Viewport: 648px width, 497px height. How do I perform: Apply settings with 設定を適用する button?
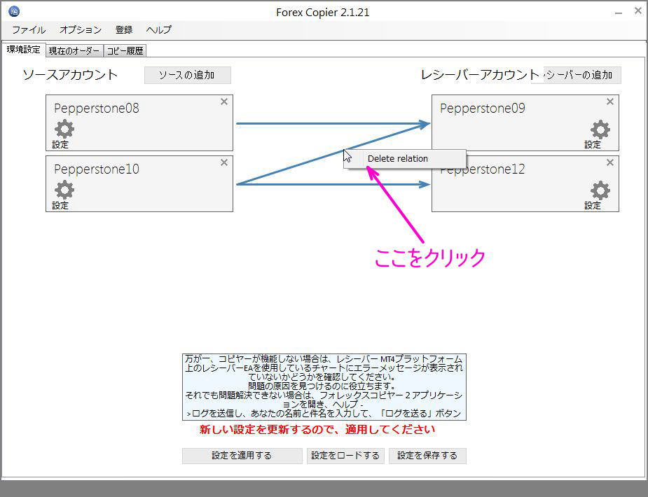(x=241, y=456)
